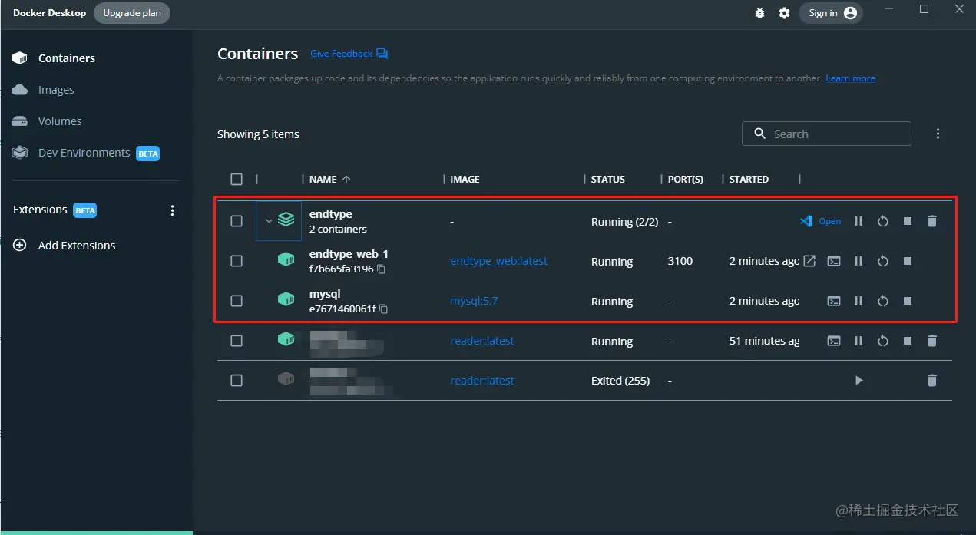Viewport: 976px width, 535px height.
Task: Focus the container Search field
Action: (x=826, y=134)
